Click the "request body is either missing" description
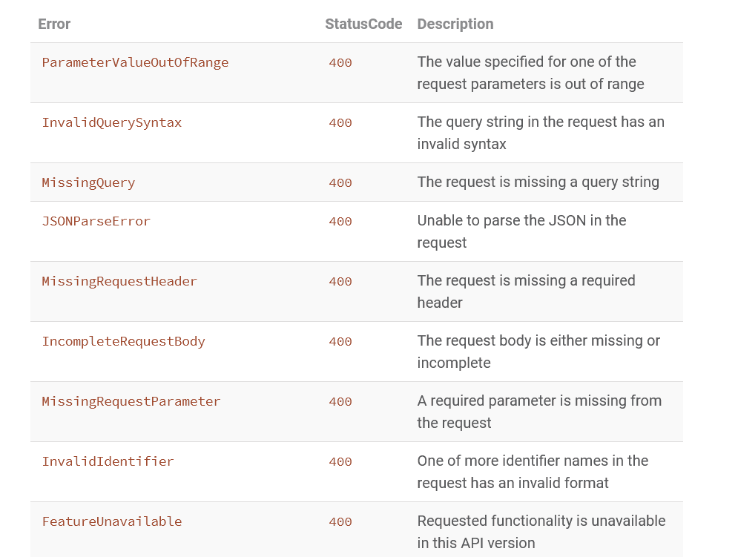The width and height of the screenshot is (738, 557). [538, 352]
